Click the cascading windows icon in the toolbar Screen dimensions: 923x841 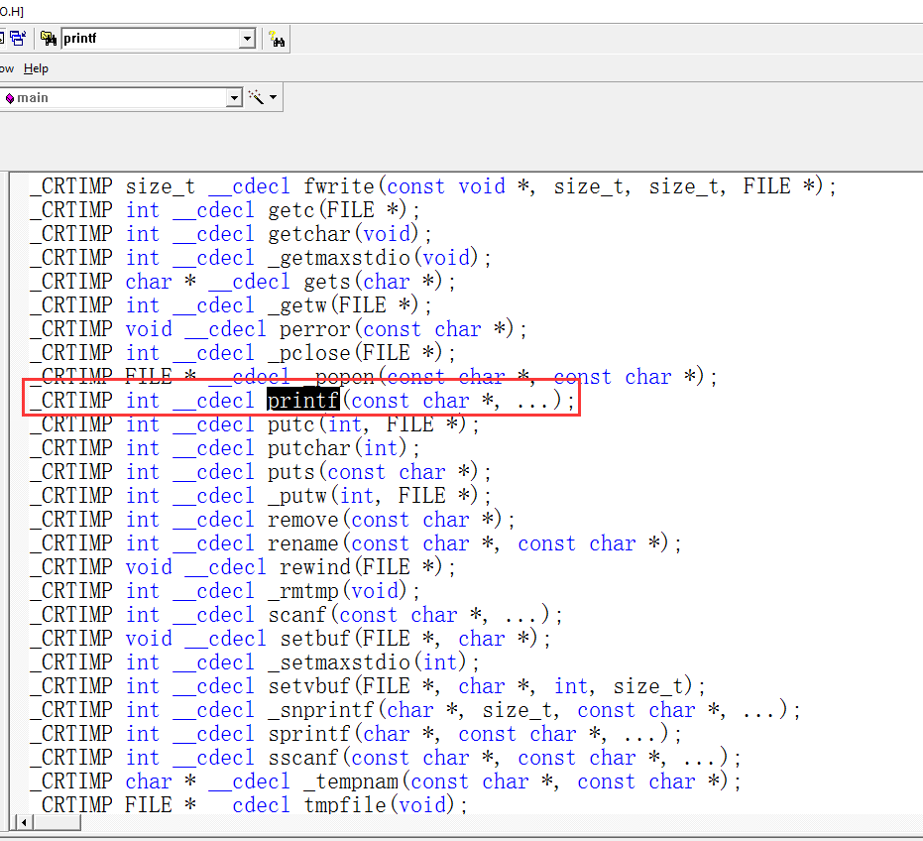tap(18, 39)
